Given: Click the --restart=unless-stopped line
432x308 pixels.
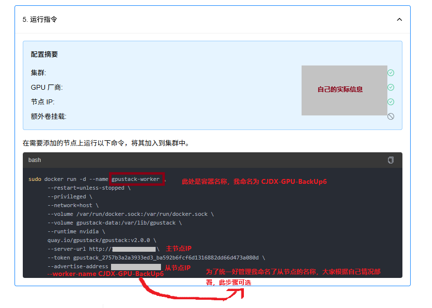Looking at the screenshot, I should pyautogui.click(x=89, y=188).
